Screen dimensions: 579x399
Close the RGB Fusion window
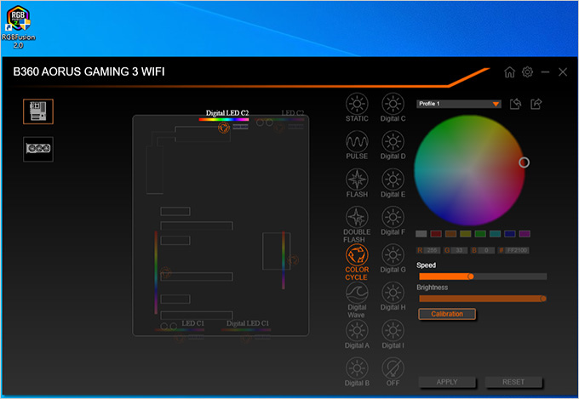(562, 72)
